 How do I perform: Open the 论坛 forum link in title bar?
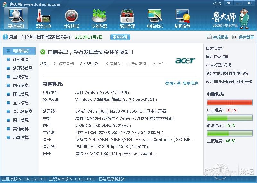(x=217, y=4)
